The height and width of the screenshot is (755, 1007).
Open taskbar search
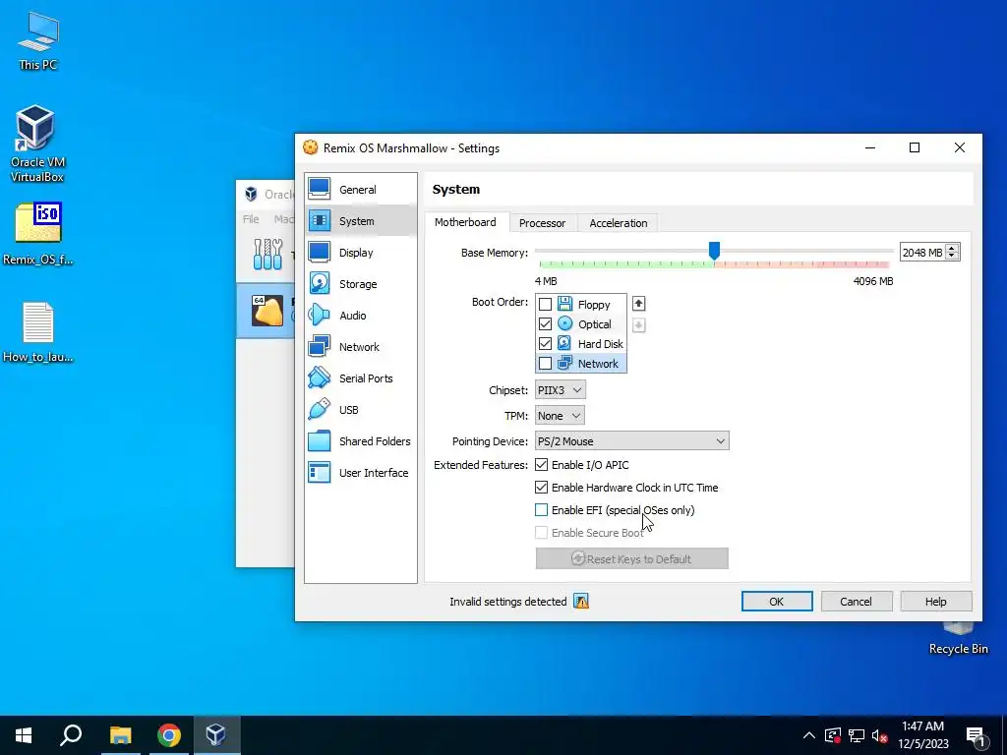click(x=71, y=735)
